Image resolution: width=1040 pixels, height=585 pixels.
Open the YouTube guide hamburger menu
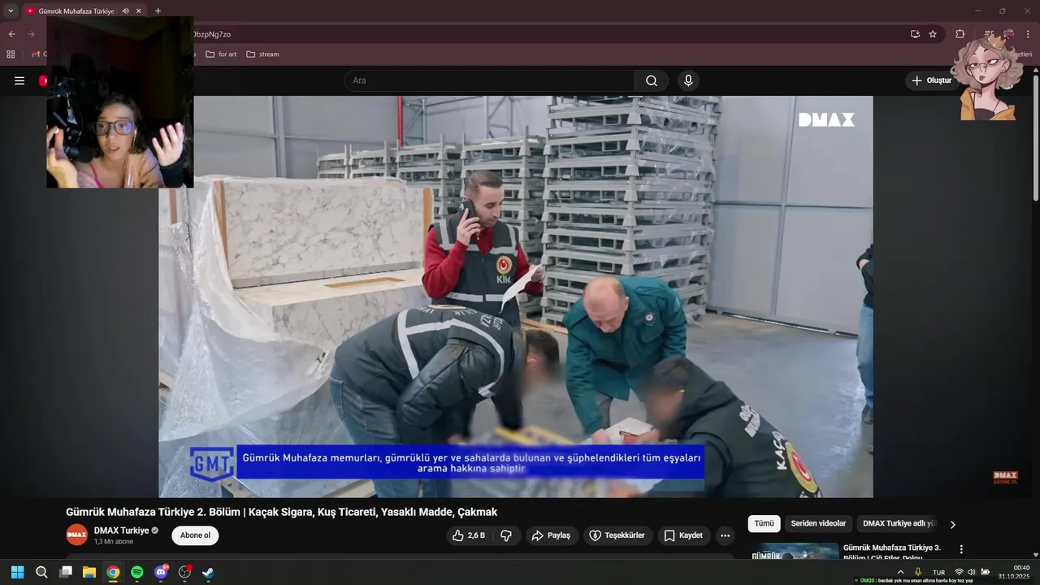coord(19,80)
